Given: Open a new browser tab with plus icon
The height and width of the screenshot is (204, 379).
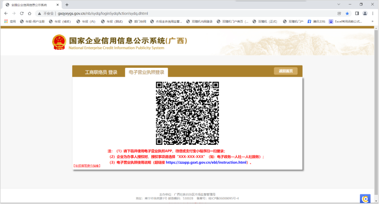Looking at the screenshot, I should tap(67, 5).
